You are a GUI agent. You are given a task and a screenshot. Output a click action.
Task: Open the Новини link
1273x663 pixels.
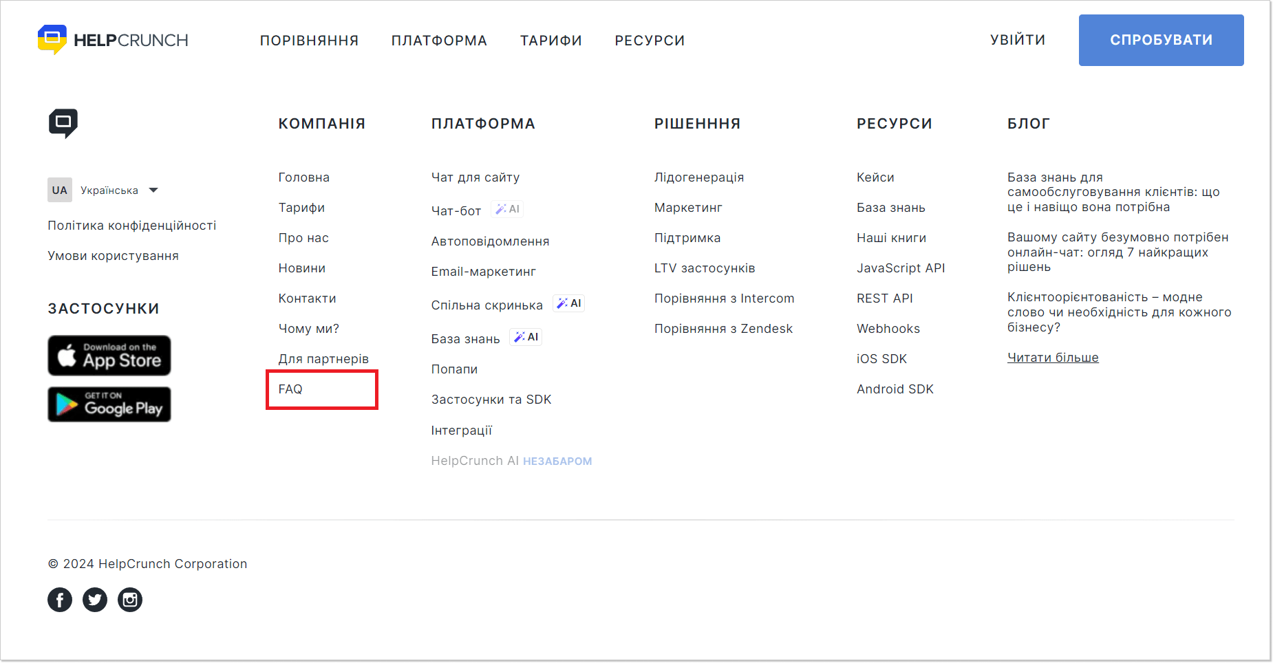point(301,268)
